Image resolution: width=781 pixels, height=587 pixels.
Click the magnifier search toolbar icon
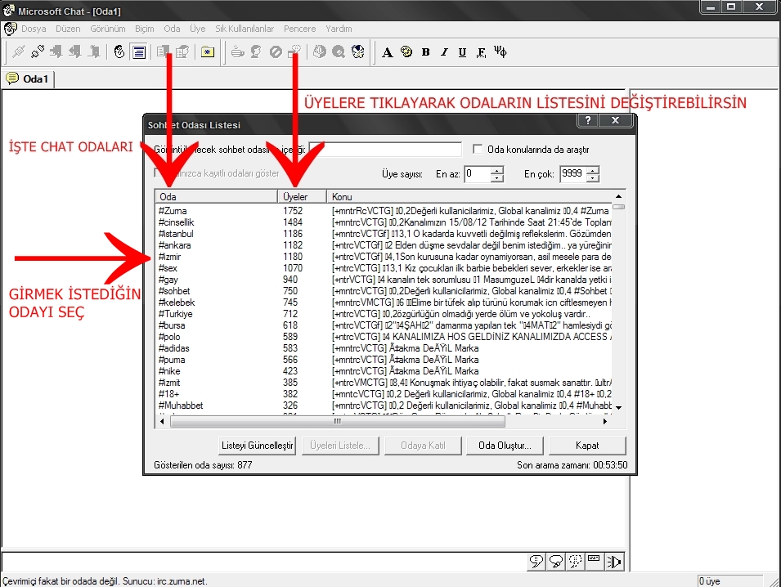339,52
